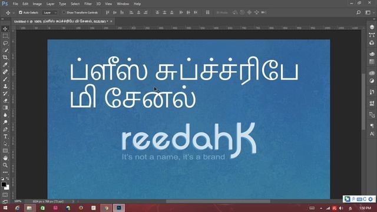
Task: Open the Type menu
Action: click(x=62, y=4)
